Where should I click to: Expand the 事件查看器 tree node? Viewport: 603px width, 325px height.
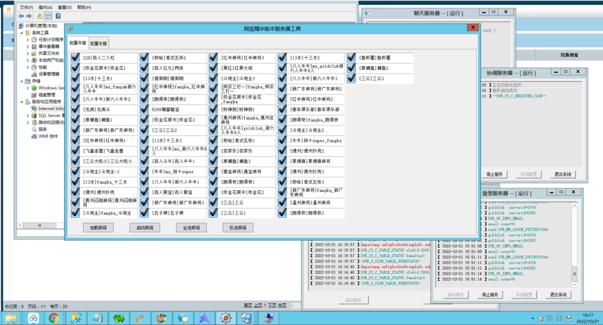(28, 47)
